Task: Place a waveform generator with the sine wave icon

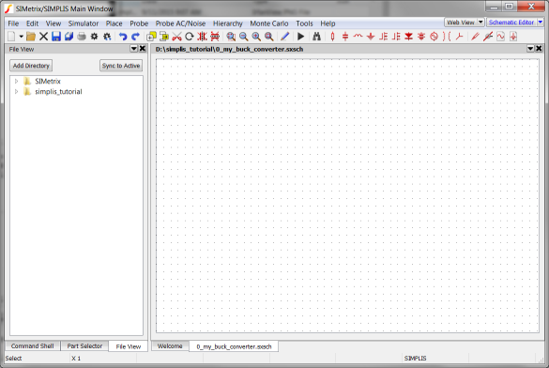Action: [501, 37]
